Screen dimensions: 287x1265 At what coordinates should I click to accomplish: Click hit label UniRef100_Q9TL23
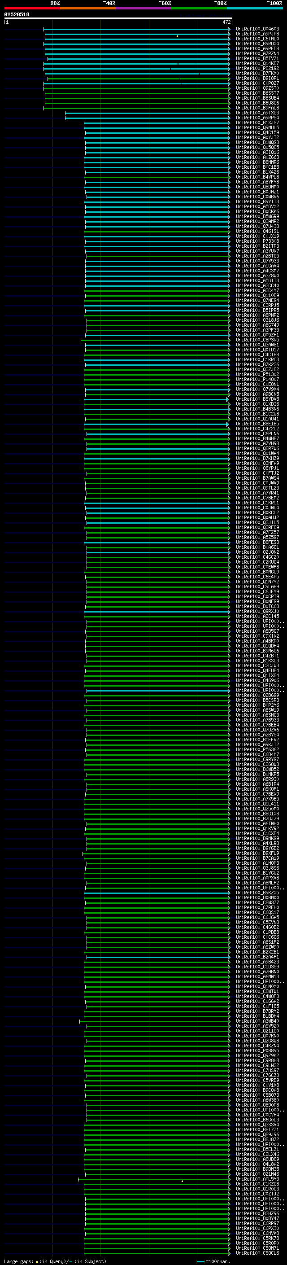257,488
